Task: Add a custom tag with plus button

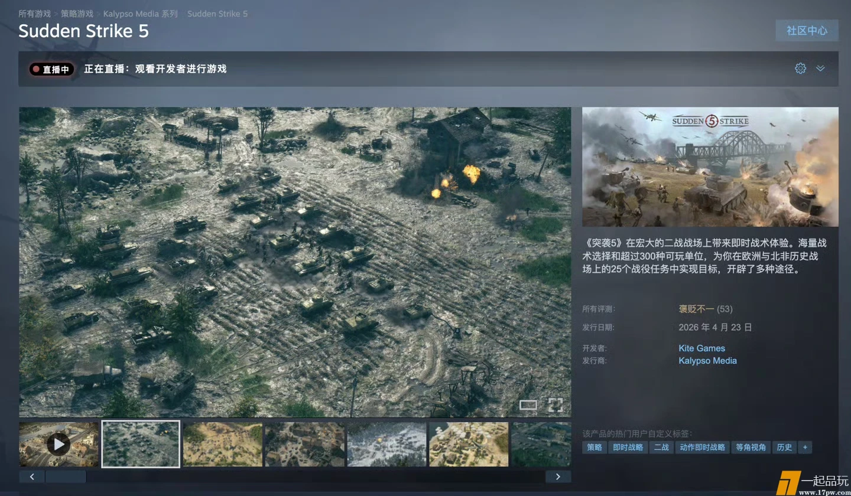Action: pyautogui.click(x=805, y=448)
